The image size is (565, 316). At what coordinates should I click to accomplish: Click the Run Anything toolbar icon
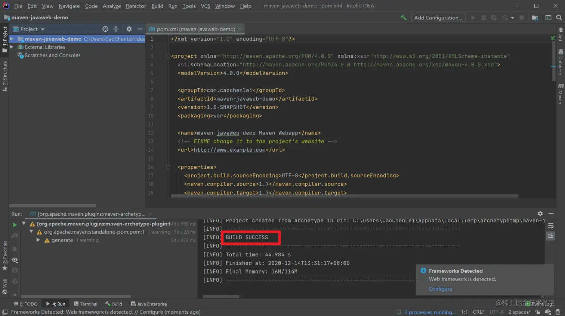pos(548,18)
